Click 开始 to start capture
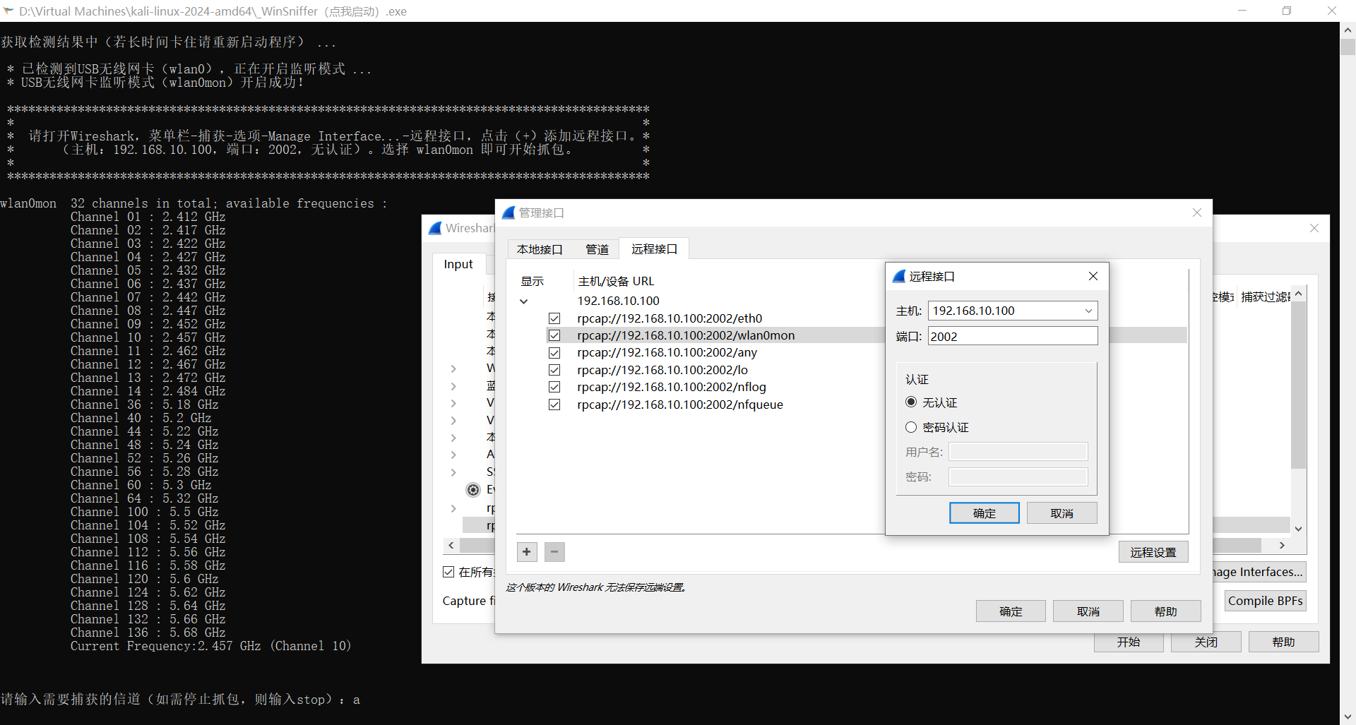Screen dimensions: 1356x725 (x=1129, y=642)
